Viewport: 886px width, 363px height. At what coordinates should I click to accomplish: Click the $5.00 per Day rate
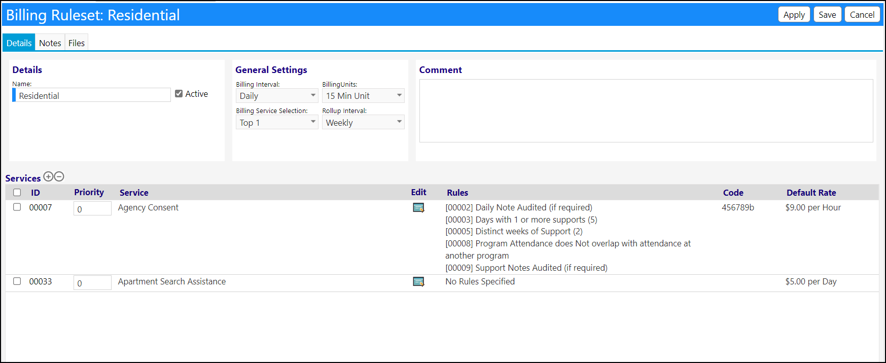tap(811, 281)
